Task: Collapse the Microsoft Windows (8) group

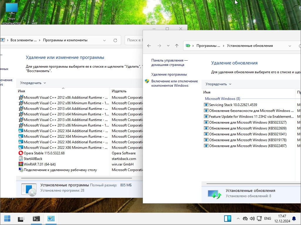Action: (x=222, y=99)
